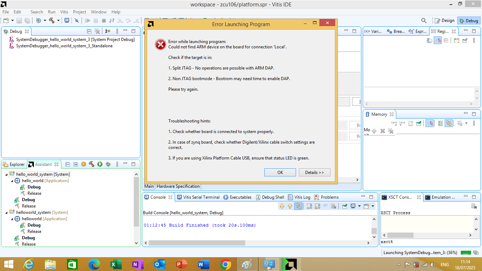Open the Vitis Log tab

click(299, 197)
